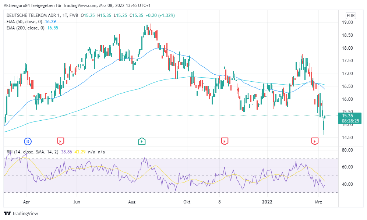367x220 pixels.
Task: Click the EMA 200 value 16.55
Action: point(53,28)
